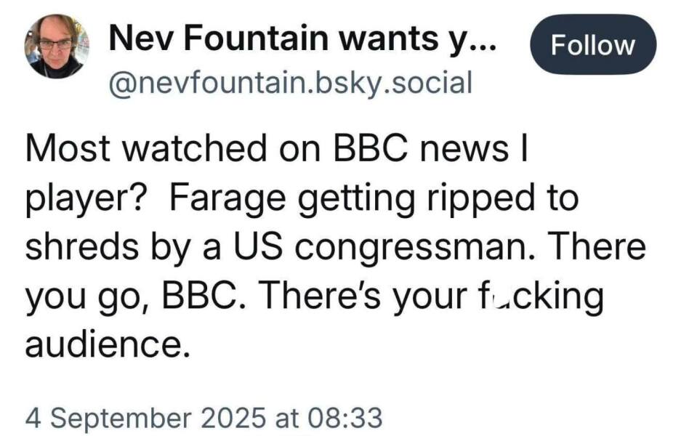This screenshot has height=436, width=681.
Task: Click Nev Fountain's profile avatar photo
Action: (57, 47)
